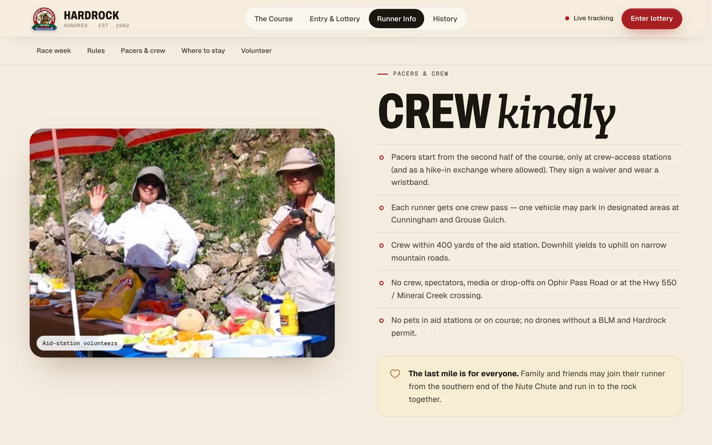Click the aid-station volunteers photo
The width and height of the screenshot is (712, 445).
tap(182, 243)
